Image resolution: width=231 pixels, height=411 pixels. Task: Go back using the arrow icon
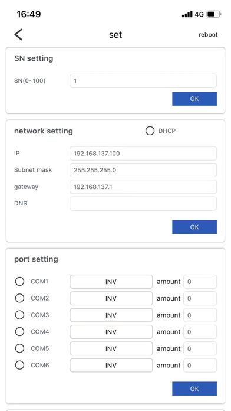[x=18, y=35]
